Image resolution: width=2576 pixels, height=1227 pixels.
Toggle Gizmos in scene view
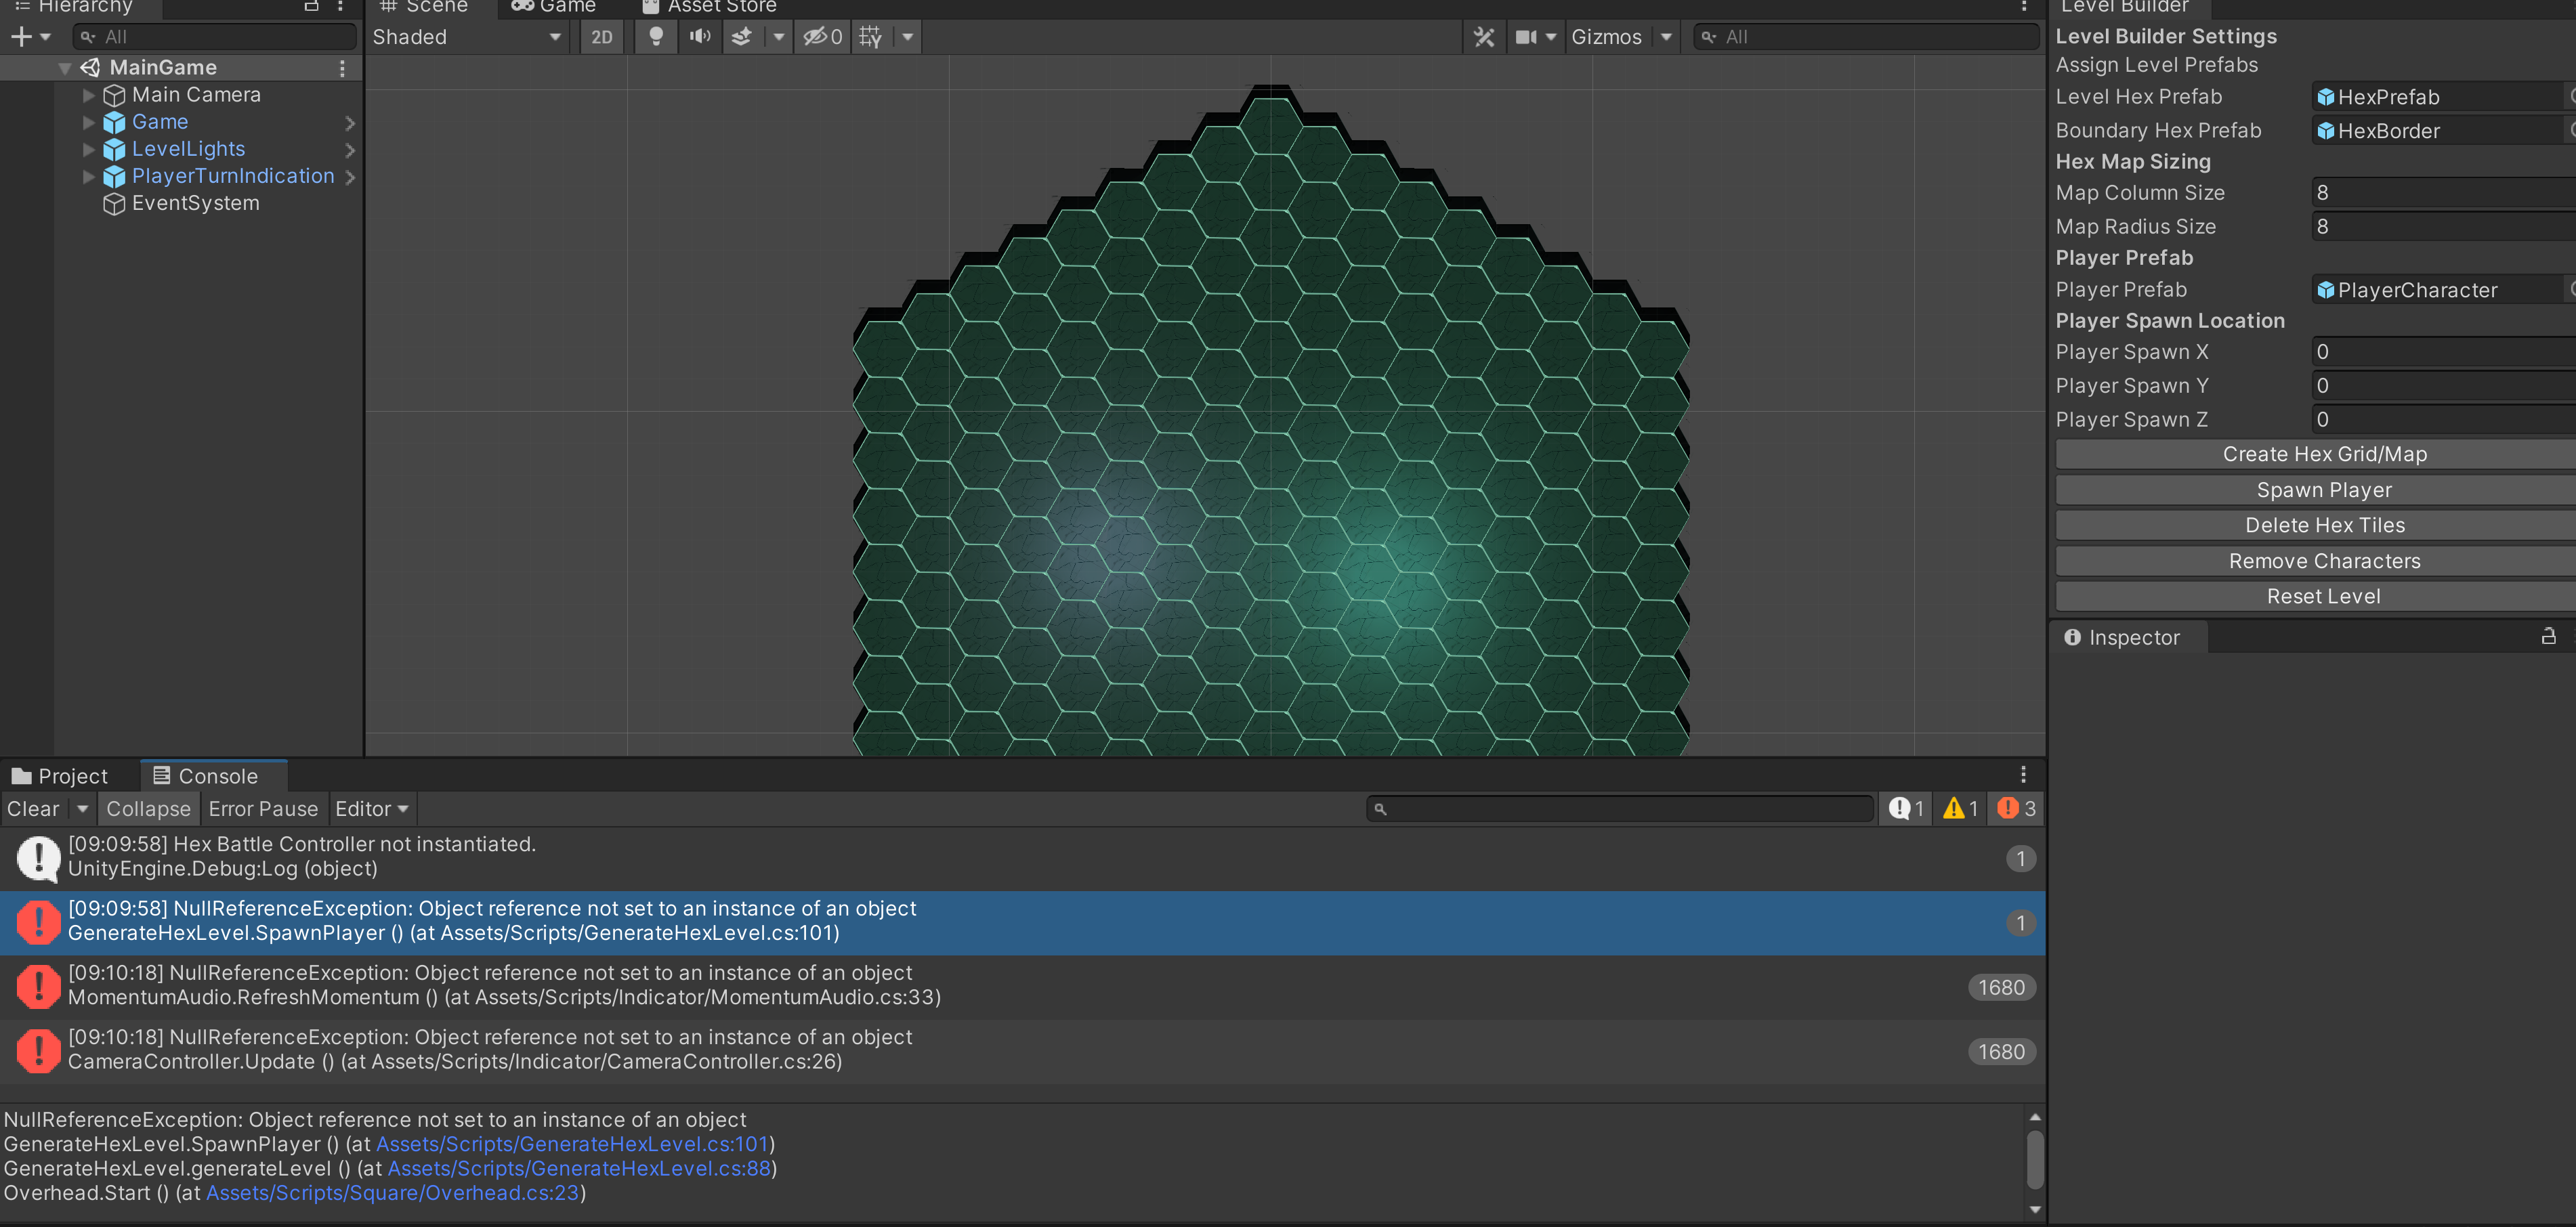[1606, 37]
